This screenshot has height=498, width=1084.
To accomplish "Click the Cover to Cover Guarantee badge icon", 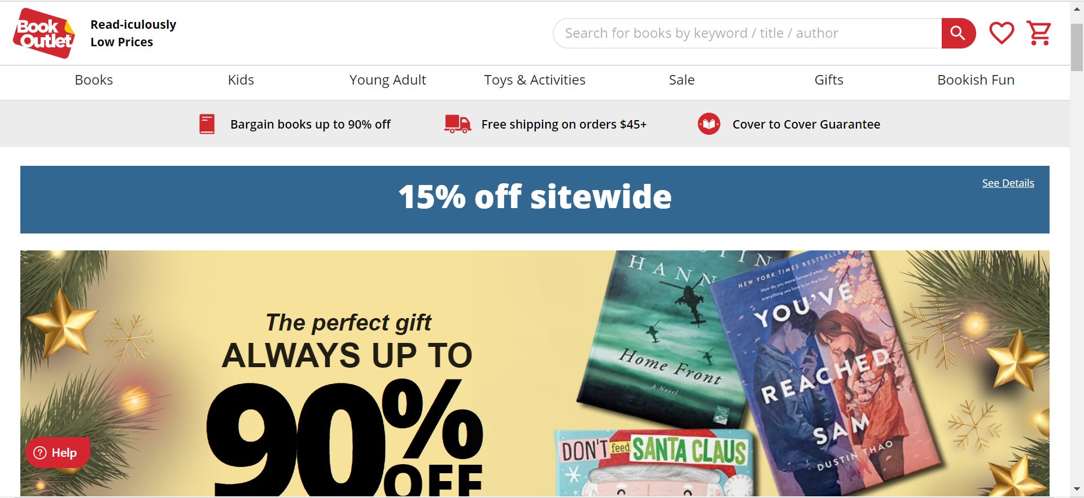I will (709, 124).
